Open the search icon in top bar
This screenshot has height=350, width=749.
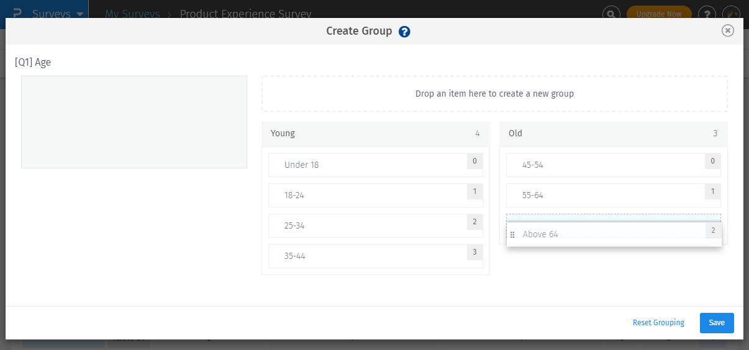coord(611,14)
